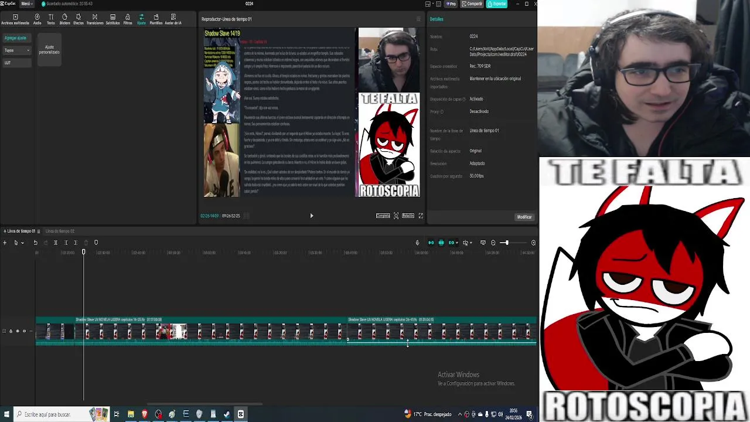Open the Archivos multimedia panel
This screenshot has width=750, height=422.
[x=15, y=19]
